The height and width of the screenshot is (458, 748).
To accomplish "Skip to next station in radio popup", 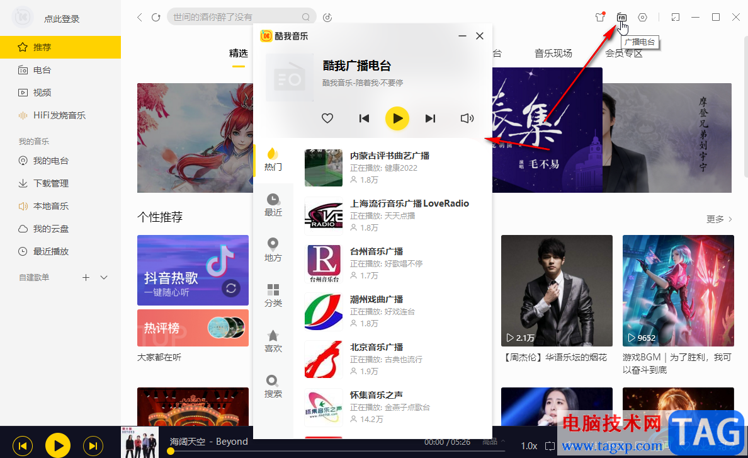I will pyautogui.click(x=430, y=118).
